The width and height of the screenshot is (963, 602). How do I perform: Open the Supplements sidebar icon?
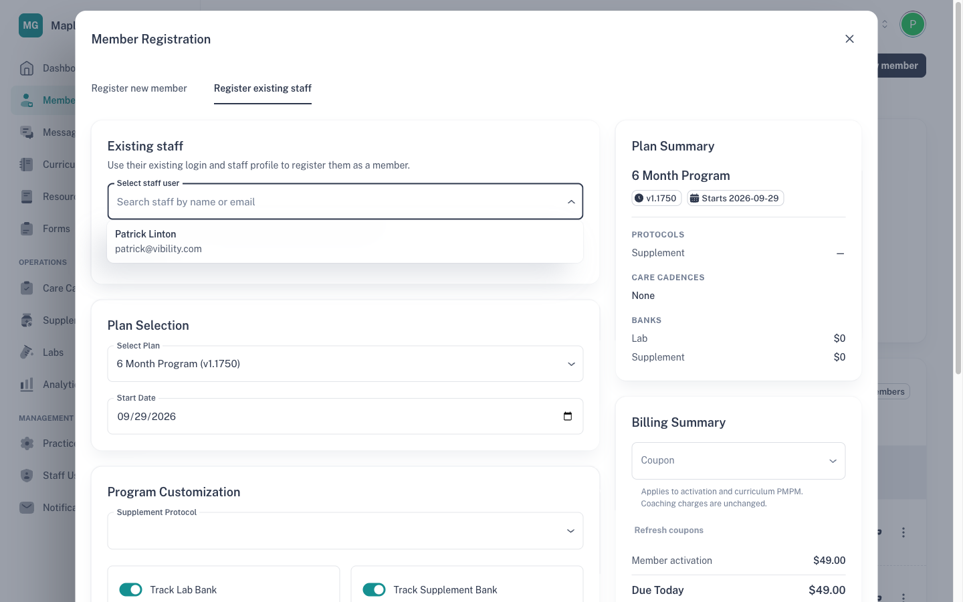coord(27,320)
